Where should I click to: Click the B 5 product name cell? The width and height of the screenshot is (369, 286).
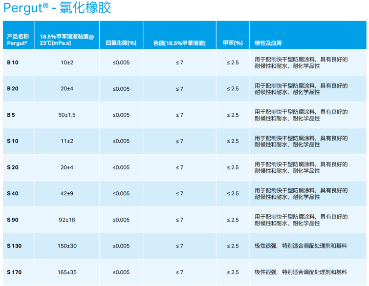11,115
